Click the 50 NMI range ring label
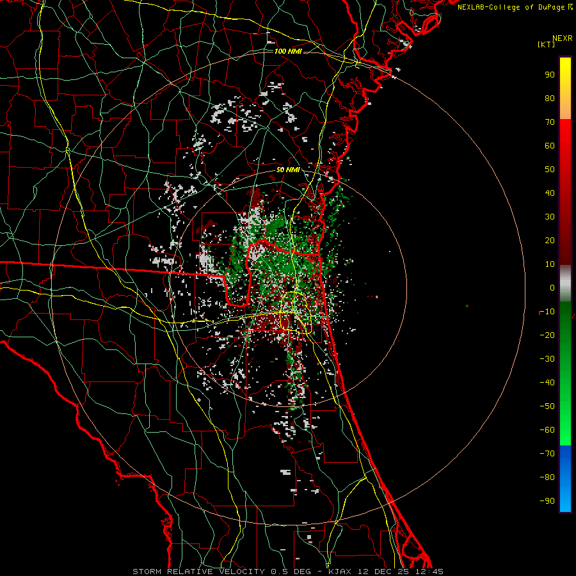Image resolution: width=576 pixels, height=576 pixels. click(x=288, y=170)
